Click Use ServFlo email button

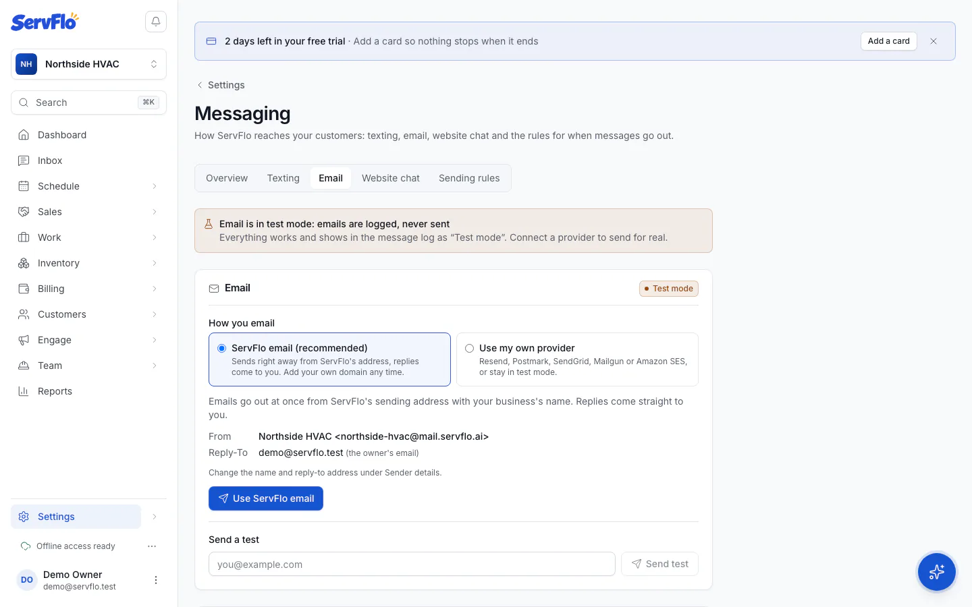click(266, 498)
